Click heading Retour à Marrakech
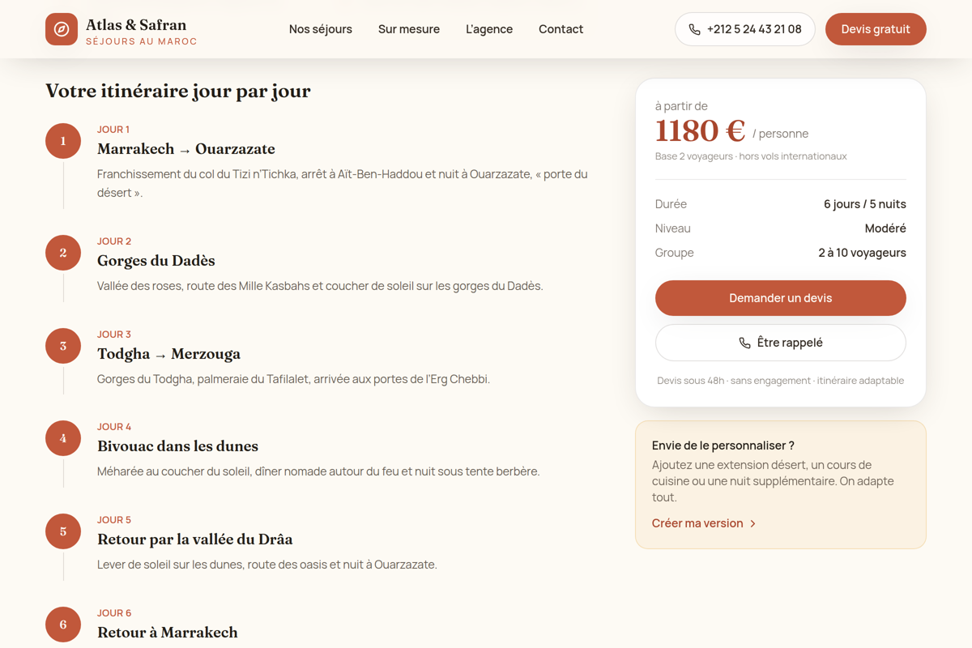Viewport: 972px width, 648px height. click(x=168, y=633)
